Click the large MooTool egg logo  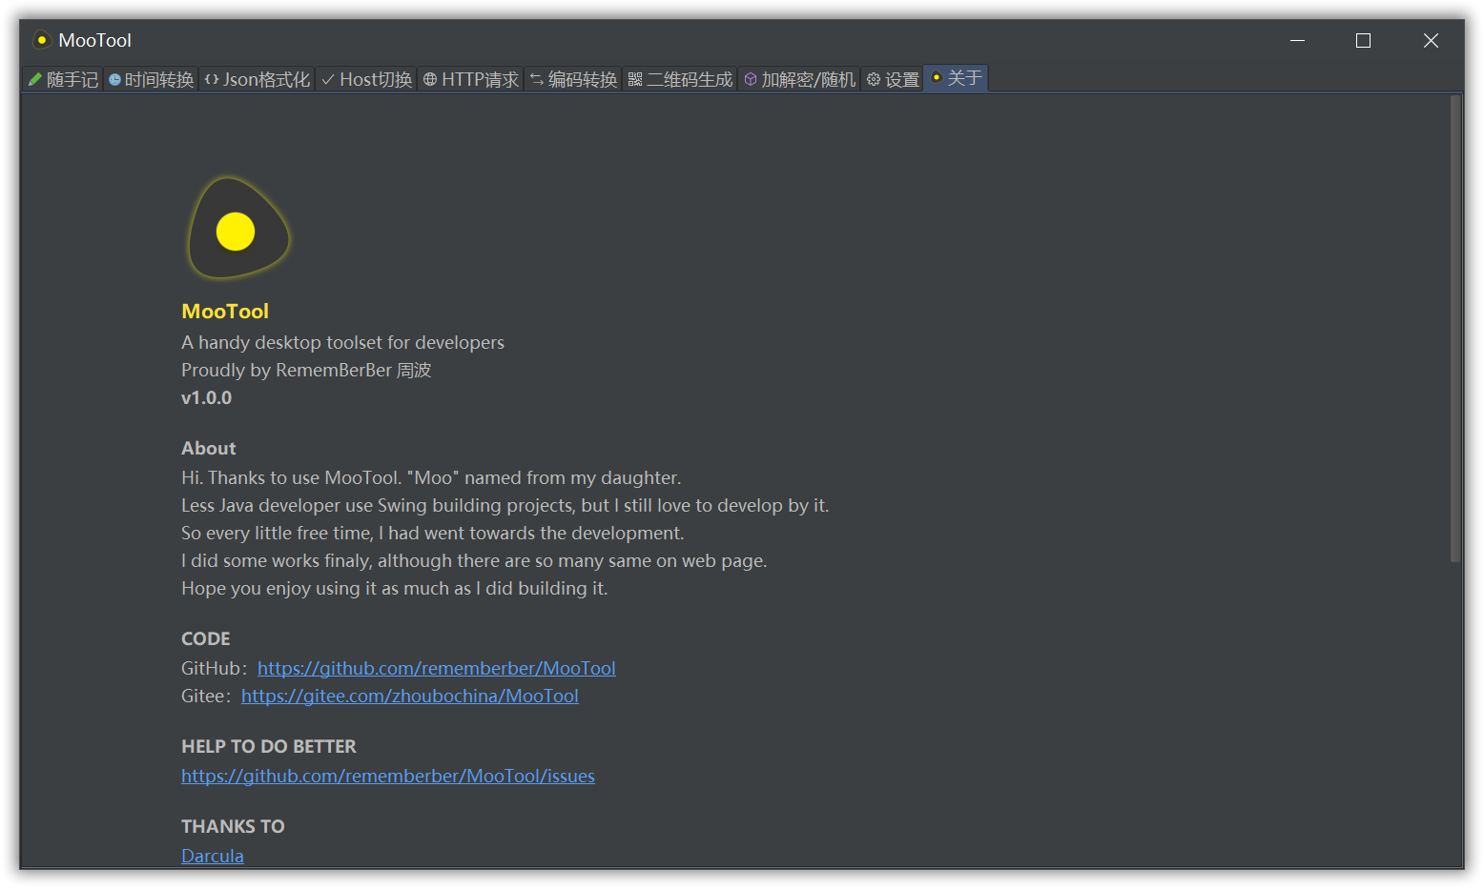tap(237, 229)
